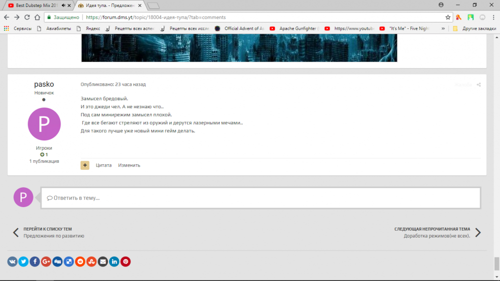Share the topic on LinkedIn
The width and height of the screenshot is (500, 281).
pyautogui.click(x=114, y=261)
